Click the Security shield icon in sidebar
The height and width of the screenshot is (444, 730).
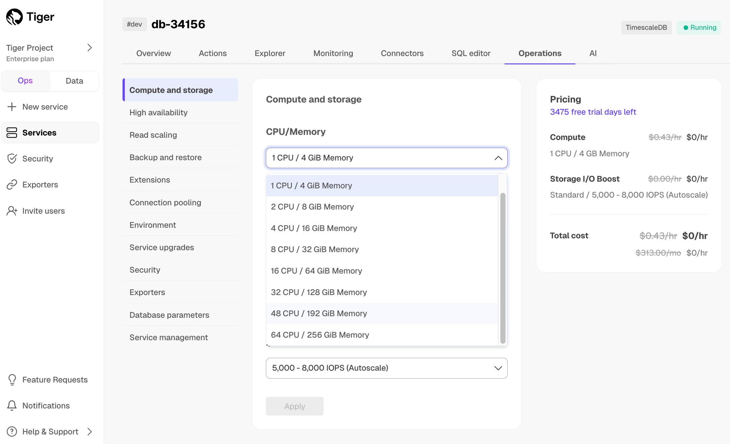(x=12, y=159)
